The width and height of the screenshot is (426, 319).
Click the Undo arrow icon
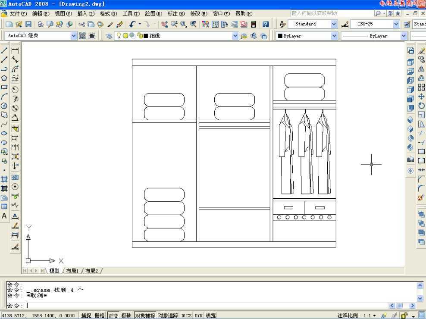point(132,24)
